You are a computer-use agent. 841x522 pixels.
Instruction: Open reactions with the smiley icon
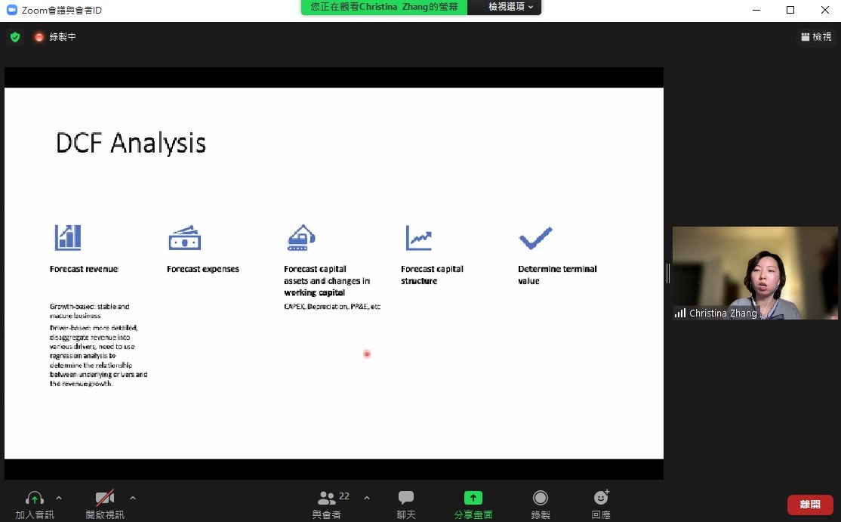coord(601,499)
